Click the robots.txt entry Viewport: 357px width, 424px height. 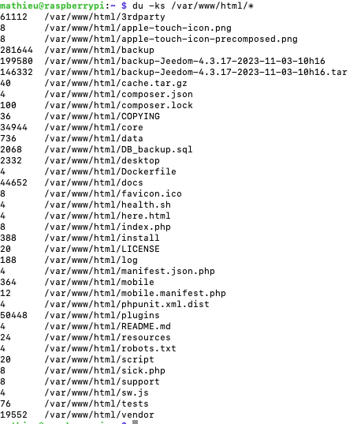tap(88, 348)
